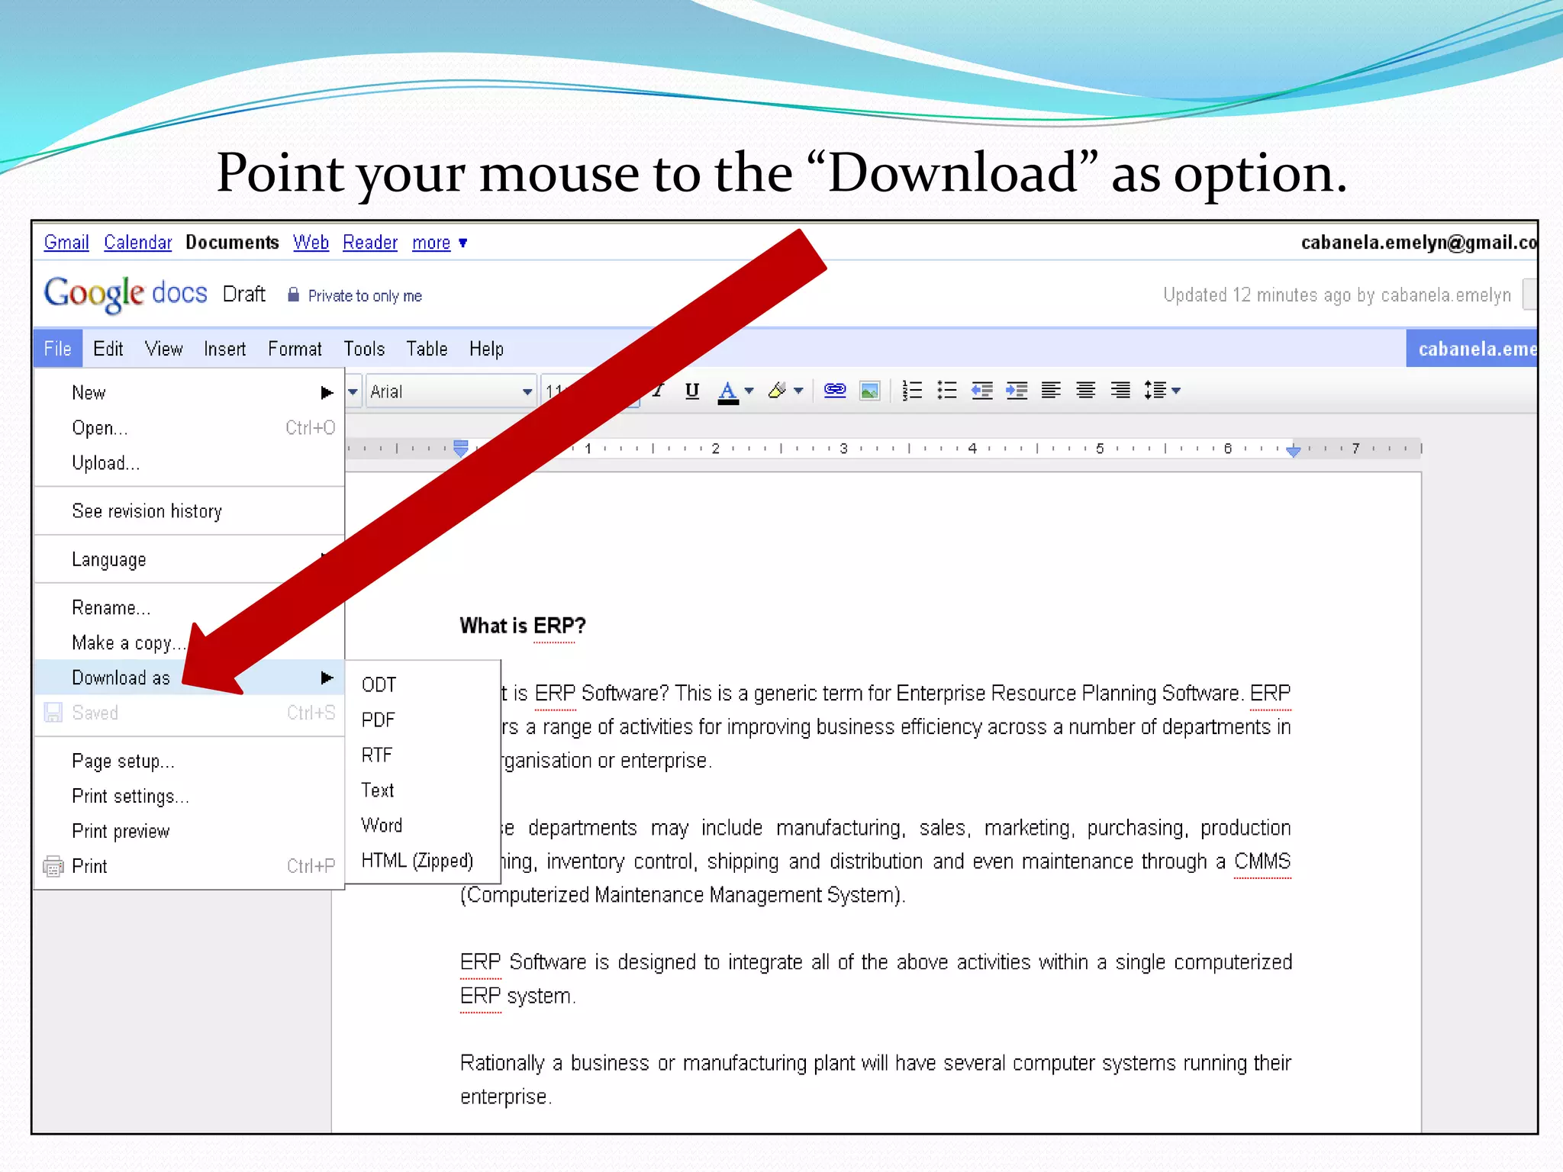Open the Web link
The width and height of the screenshot is (1563, 1172).
(311, 243)
